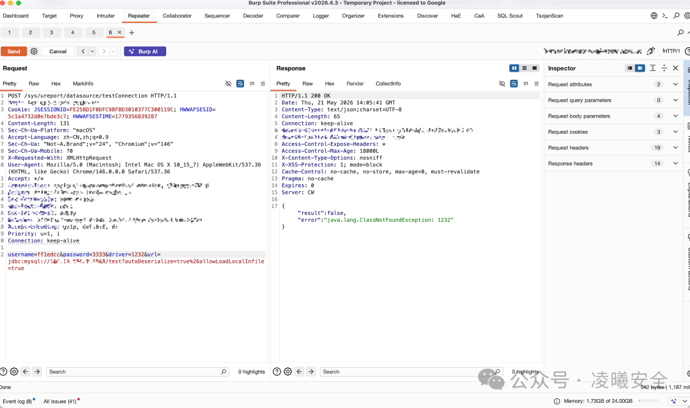The image size is (690, 408).
Task: Toggle hidden characters visibility in Request pane
Action: (x=228, y=83)
